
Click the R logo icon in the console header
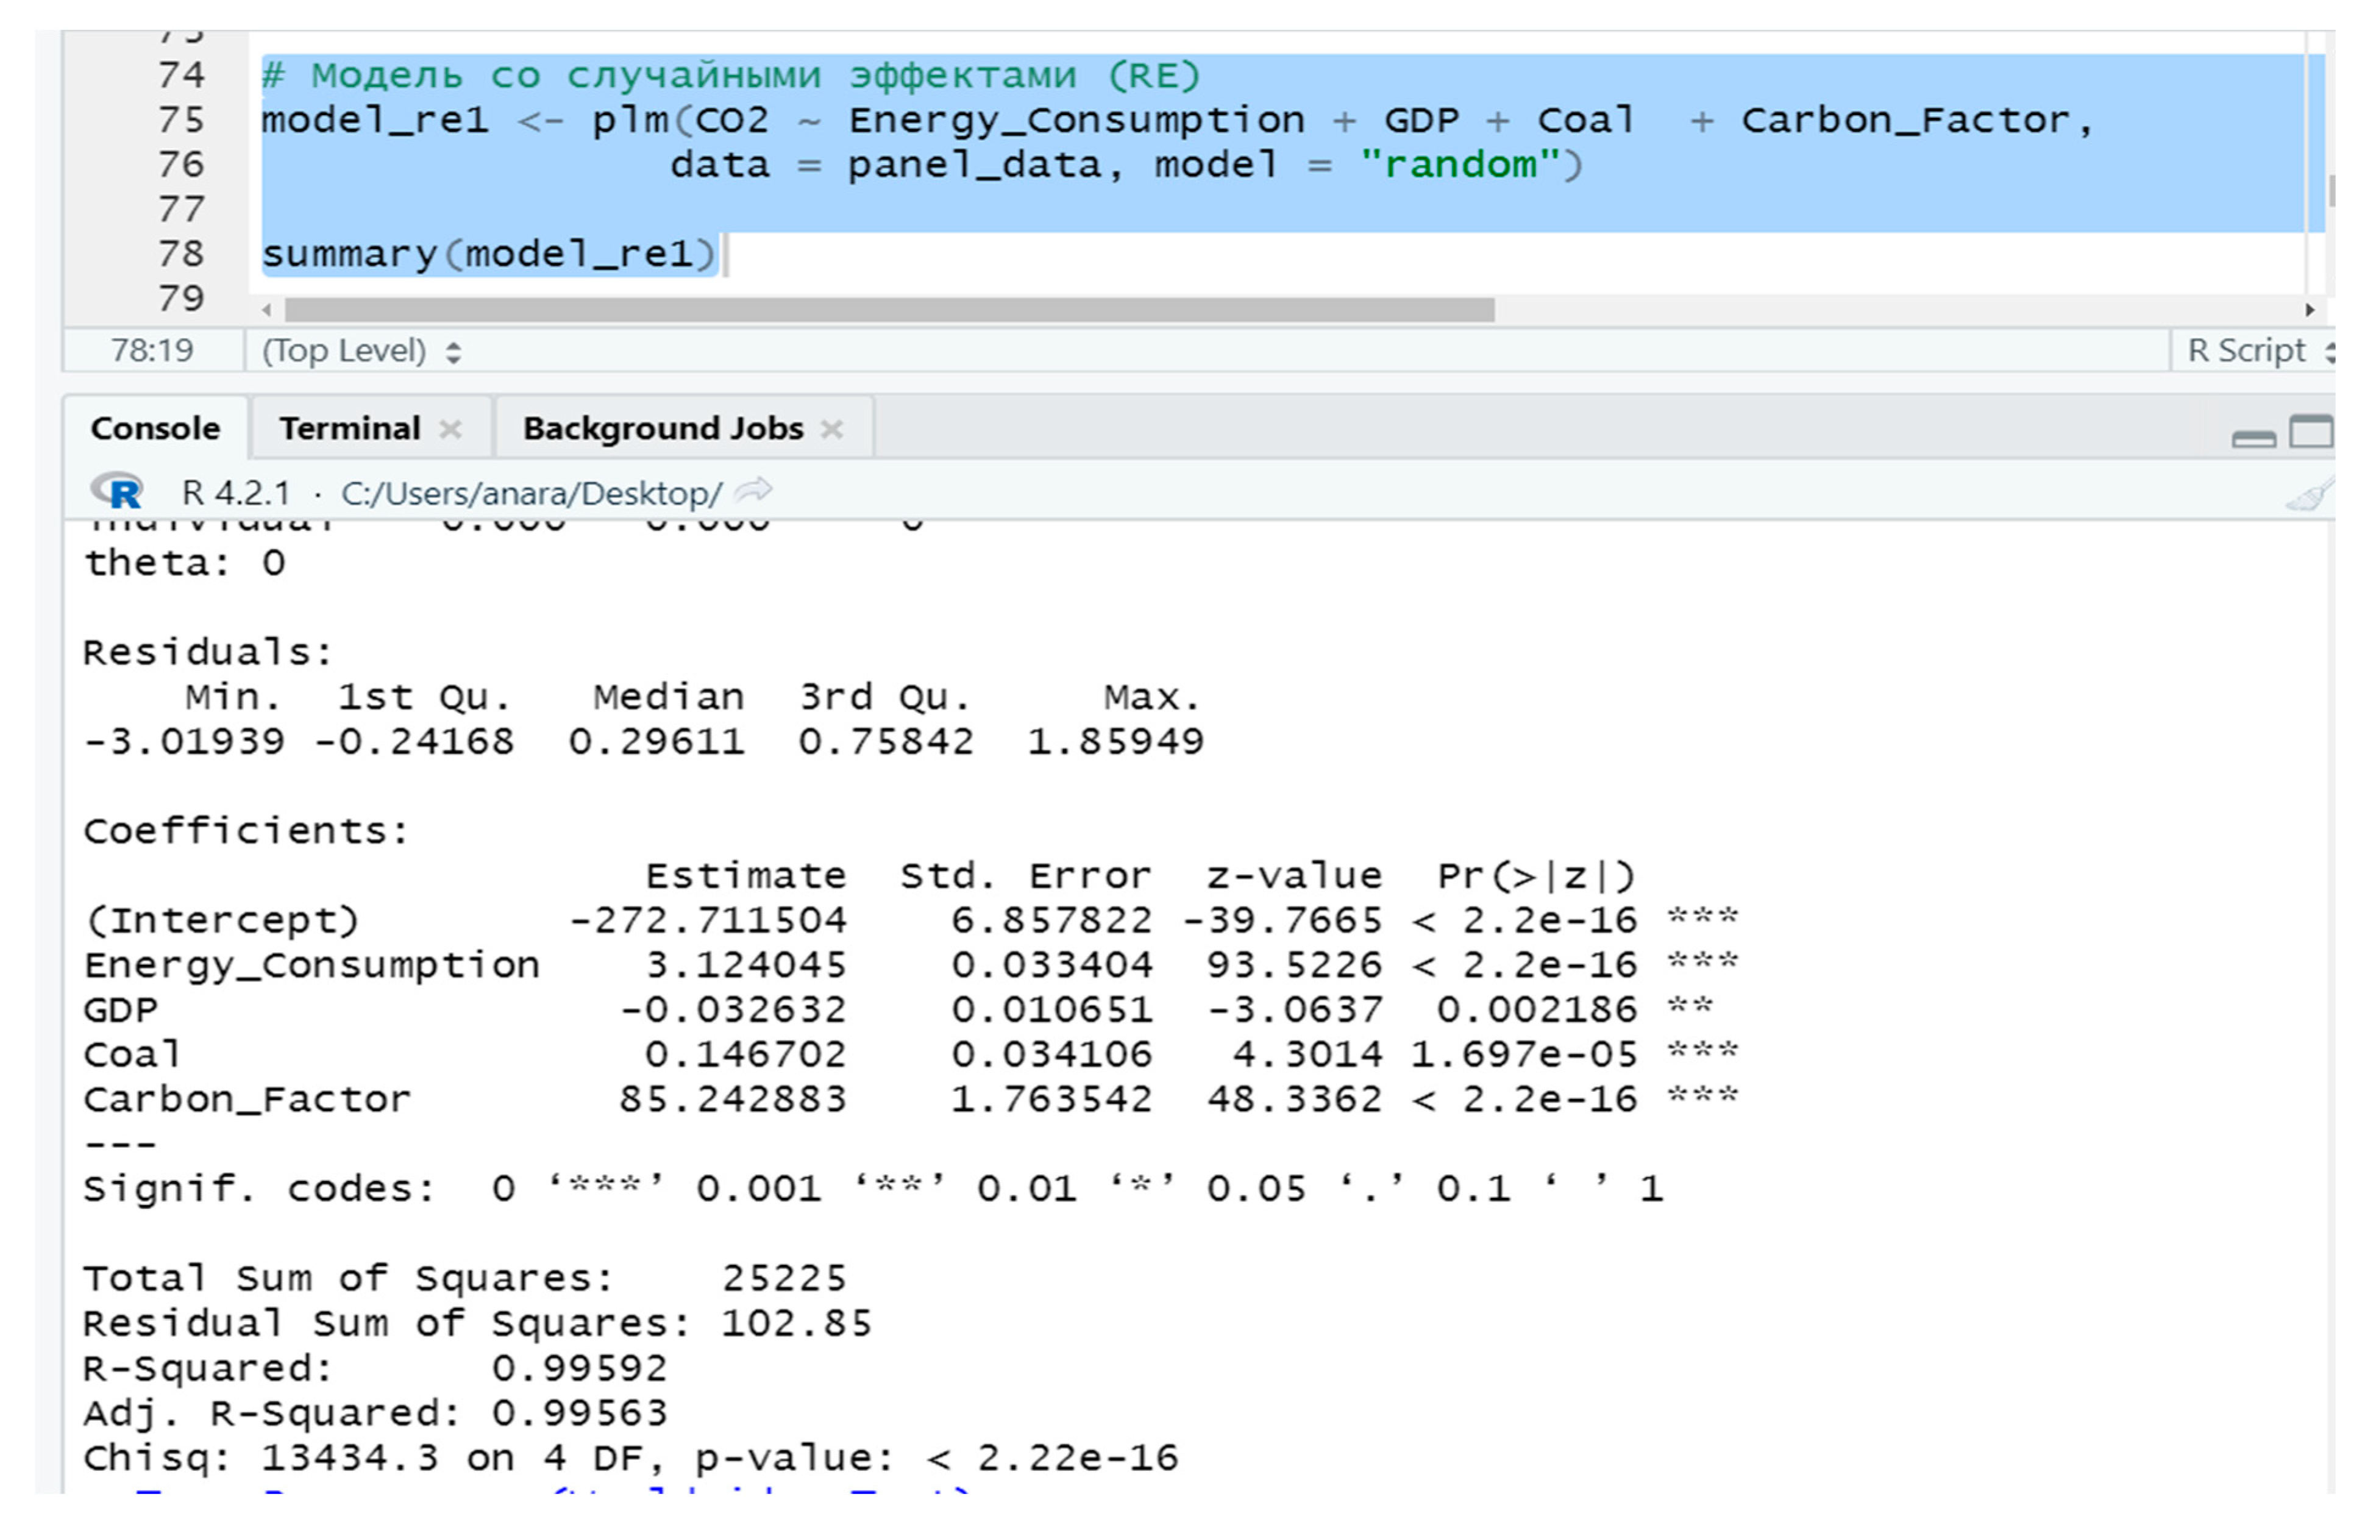(118, 490)
